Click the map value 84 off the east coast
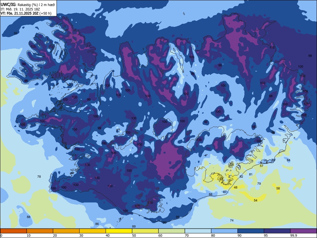Viewport: 317px width, 238px height. click(x=288, y=160)
